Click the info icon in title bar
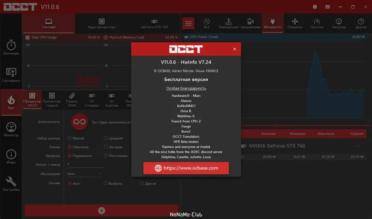Image resolution: width=372 pixels, height=219 pixels. (x=315, y=7)
